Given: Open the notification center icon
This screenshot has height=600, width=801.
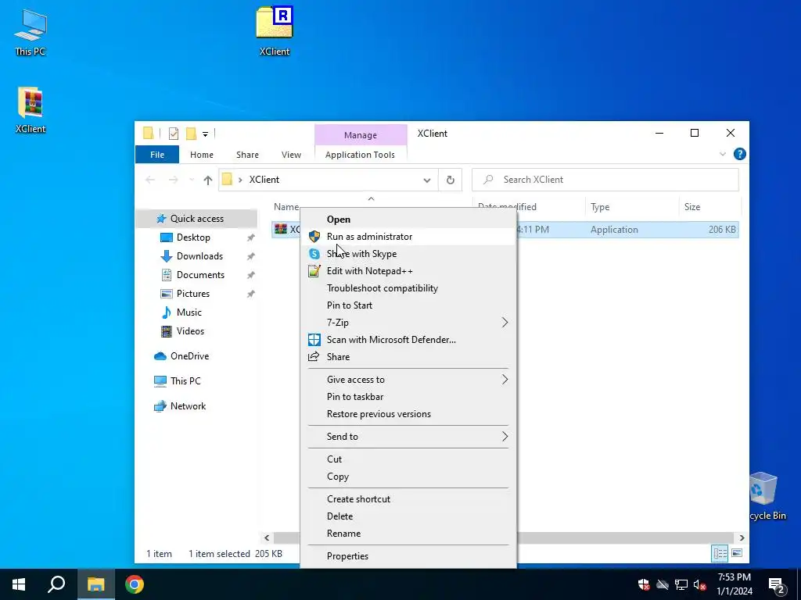Looking at the screenshot, I should (777, 585).
